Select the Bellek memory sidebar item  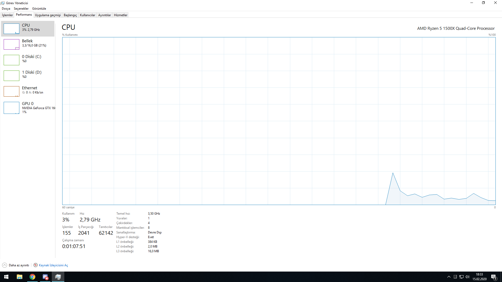pyautogui.click(x=27, y=43)
